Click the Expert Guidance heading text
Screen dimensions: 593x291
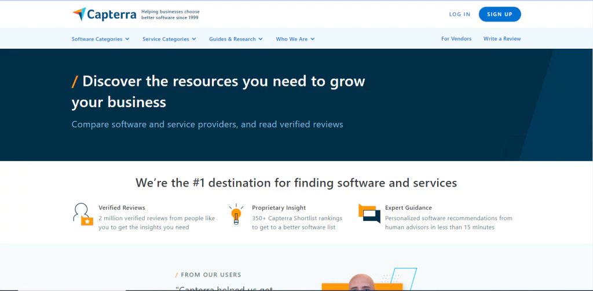pos(408,208)
